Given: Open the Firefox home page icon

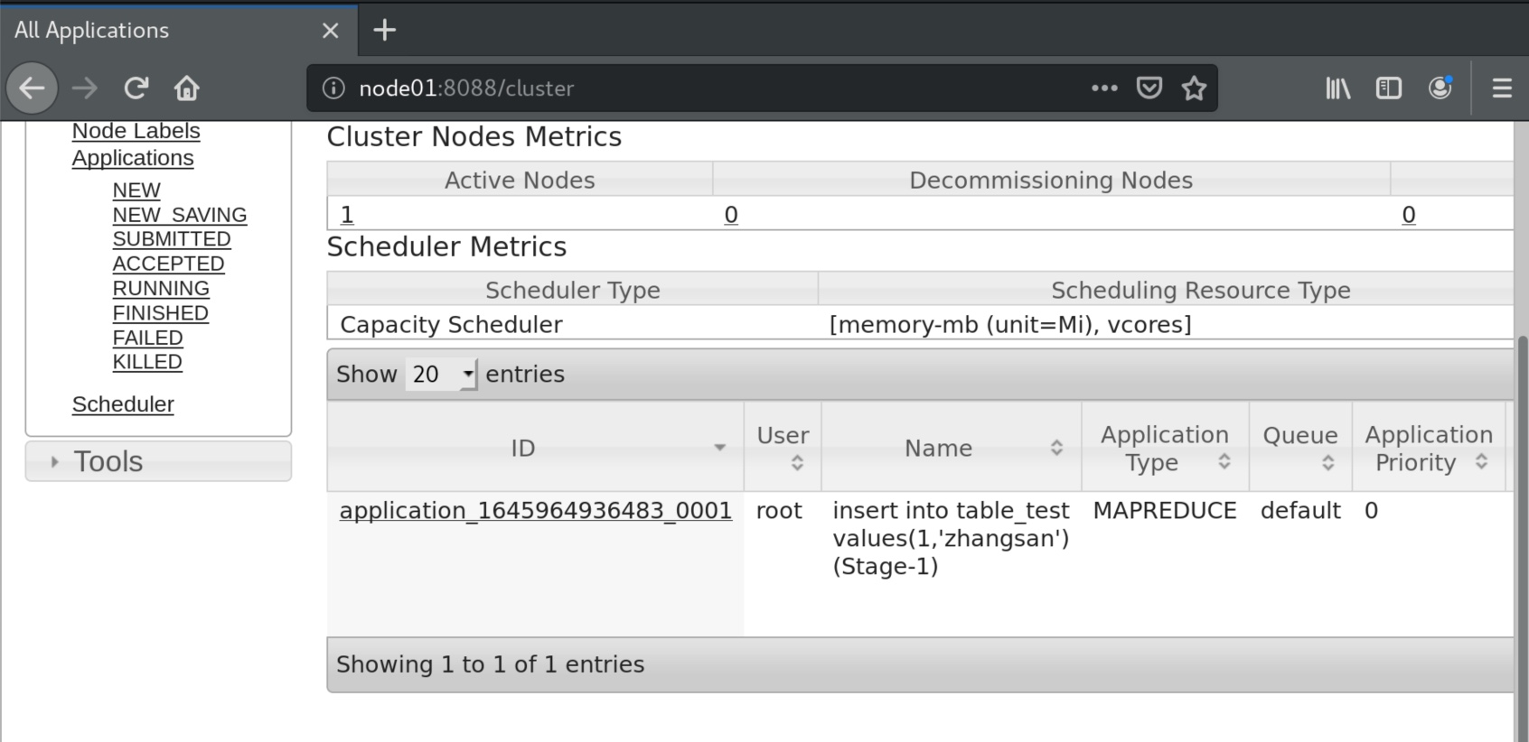Looking at the screenshot, I should [x=186, y=88].
